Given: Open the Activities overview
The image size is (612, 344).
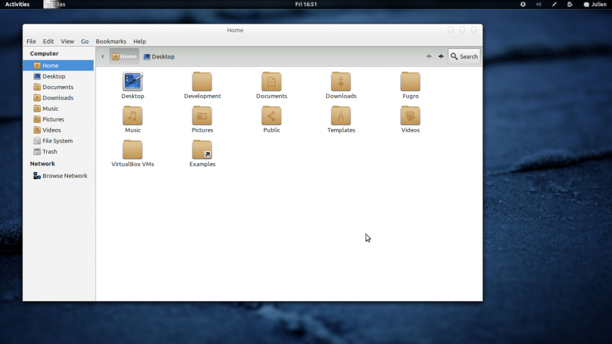Looking at the screenshot, I should 17,4.
